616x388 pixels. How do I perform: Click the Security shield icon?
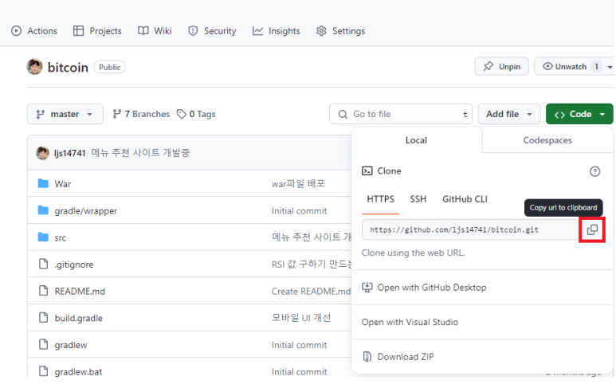(193, 30)
